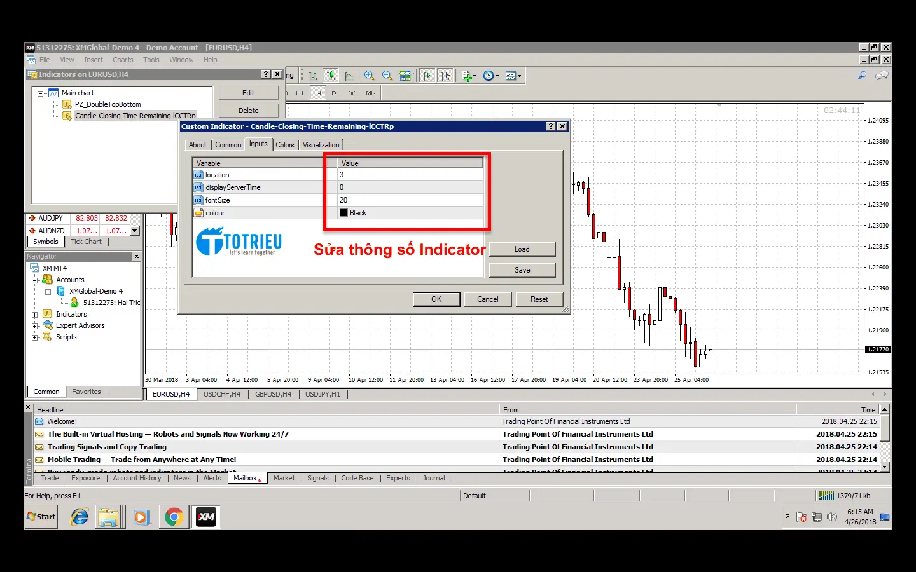Click the Cancel button
Image resolution: width=916 pixels, height=572 pixels.
(x=488, y=299)
